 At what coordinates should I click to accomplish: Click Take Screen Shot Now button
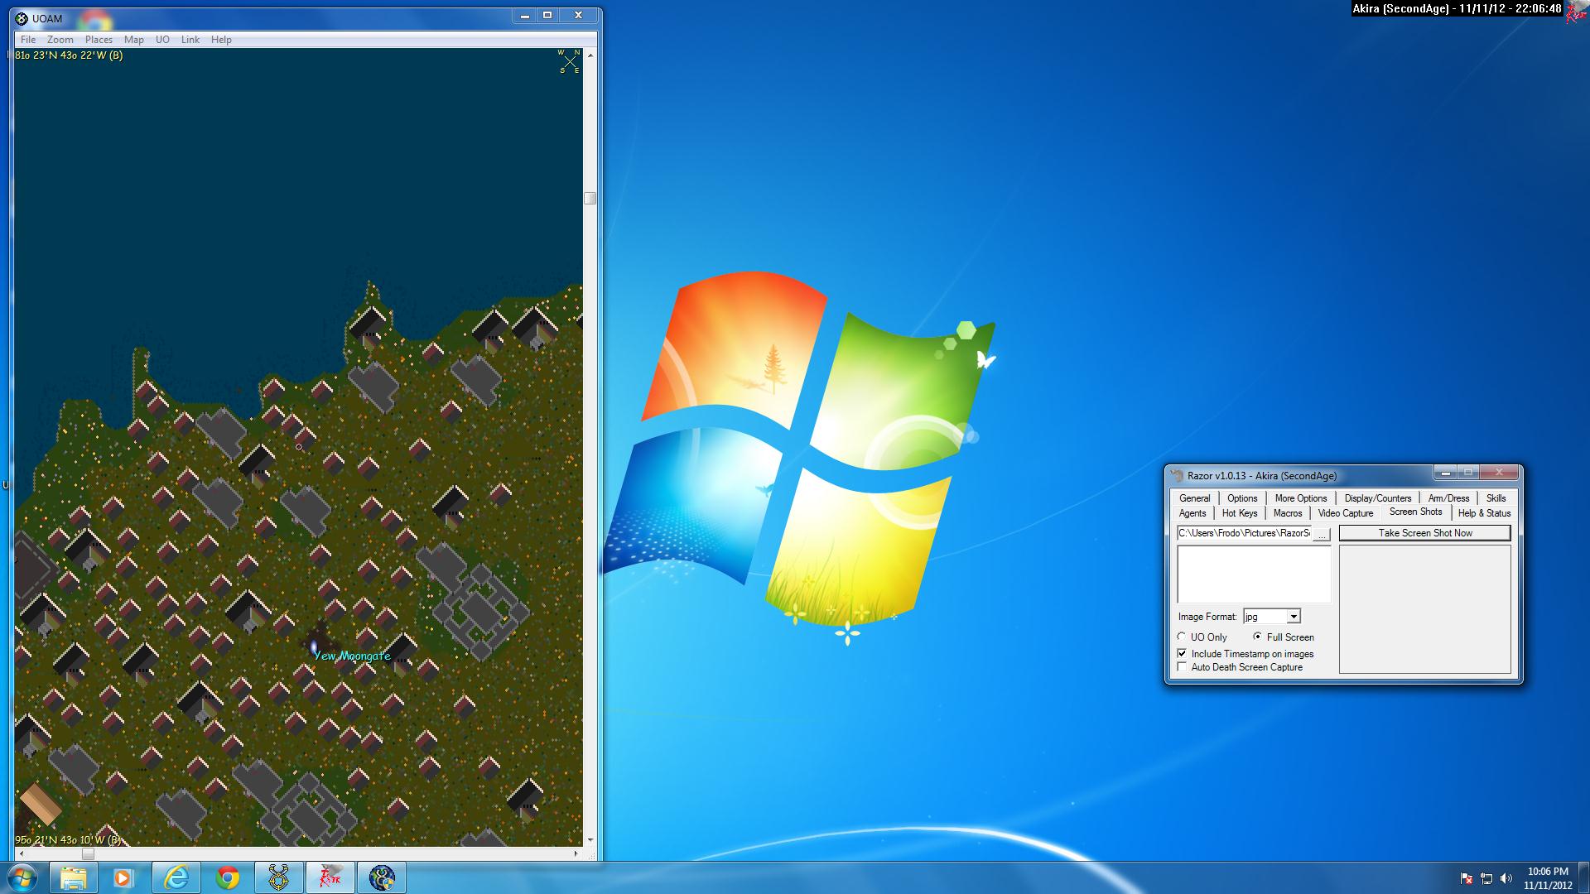coord(1424,533)
